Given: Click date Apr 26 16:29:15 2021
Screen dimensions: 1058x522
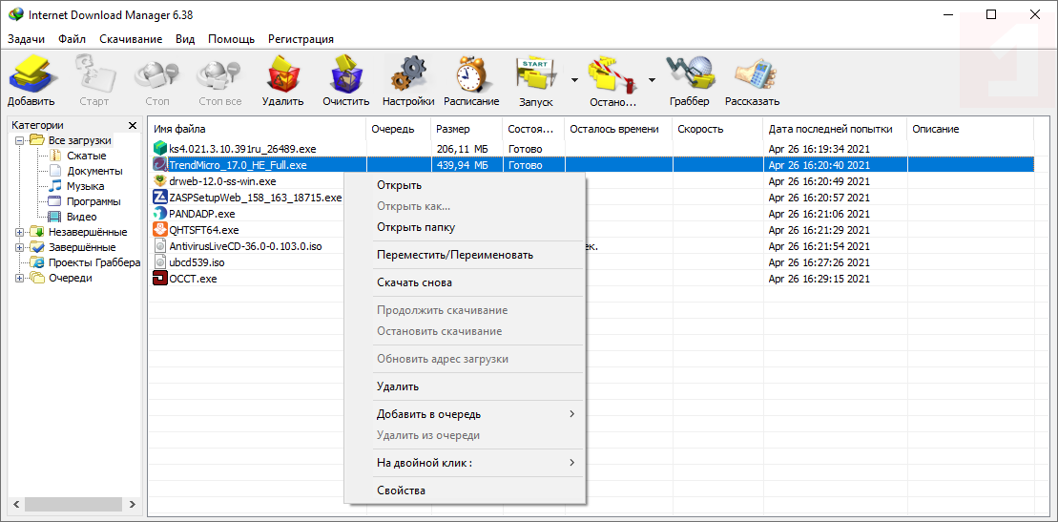Looking at the screenshot, I should [x=819, y=279].
